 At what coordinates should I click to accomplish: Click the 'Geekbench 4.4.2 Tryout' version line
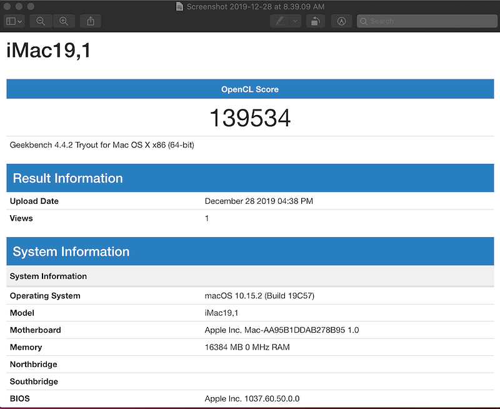coord(102,145)
